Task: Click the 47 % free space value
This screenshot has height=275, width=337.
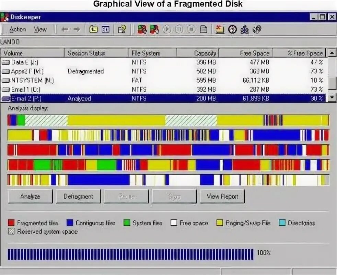Action: [x=317, y=62]
